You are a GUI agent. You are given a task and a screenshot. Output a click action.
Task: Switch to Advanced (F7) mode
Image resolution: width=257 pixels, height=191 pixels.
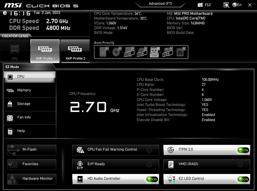pyautogui.click(x=160, y=4)
